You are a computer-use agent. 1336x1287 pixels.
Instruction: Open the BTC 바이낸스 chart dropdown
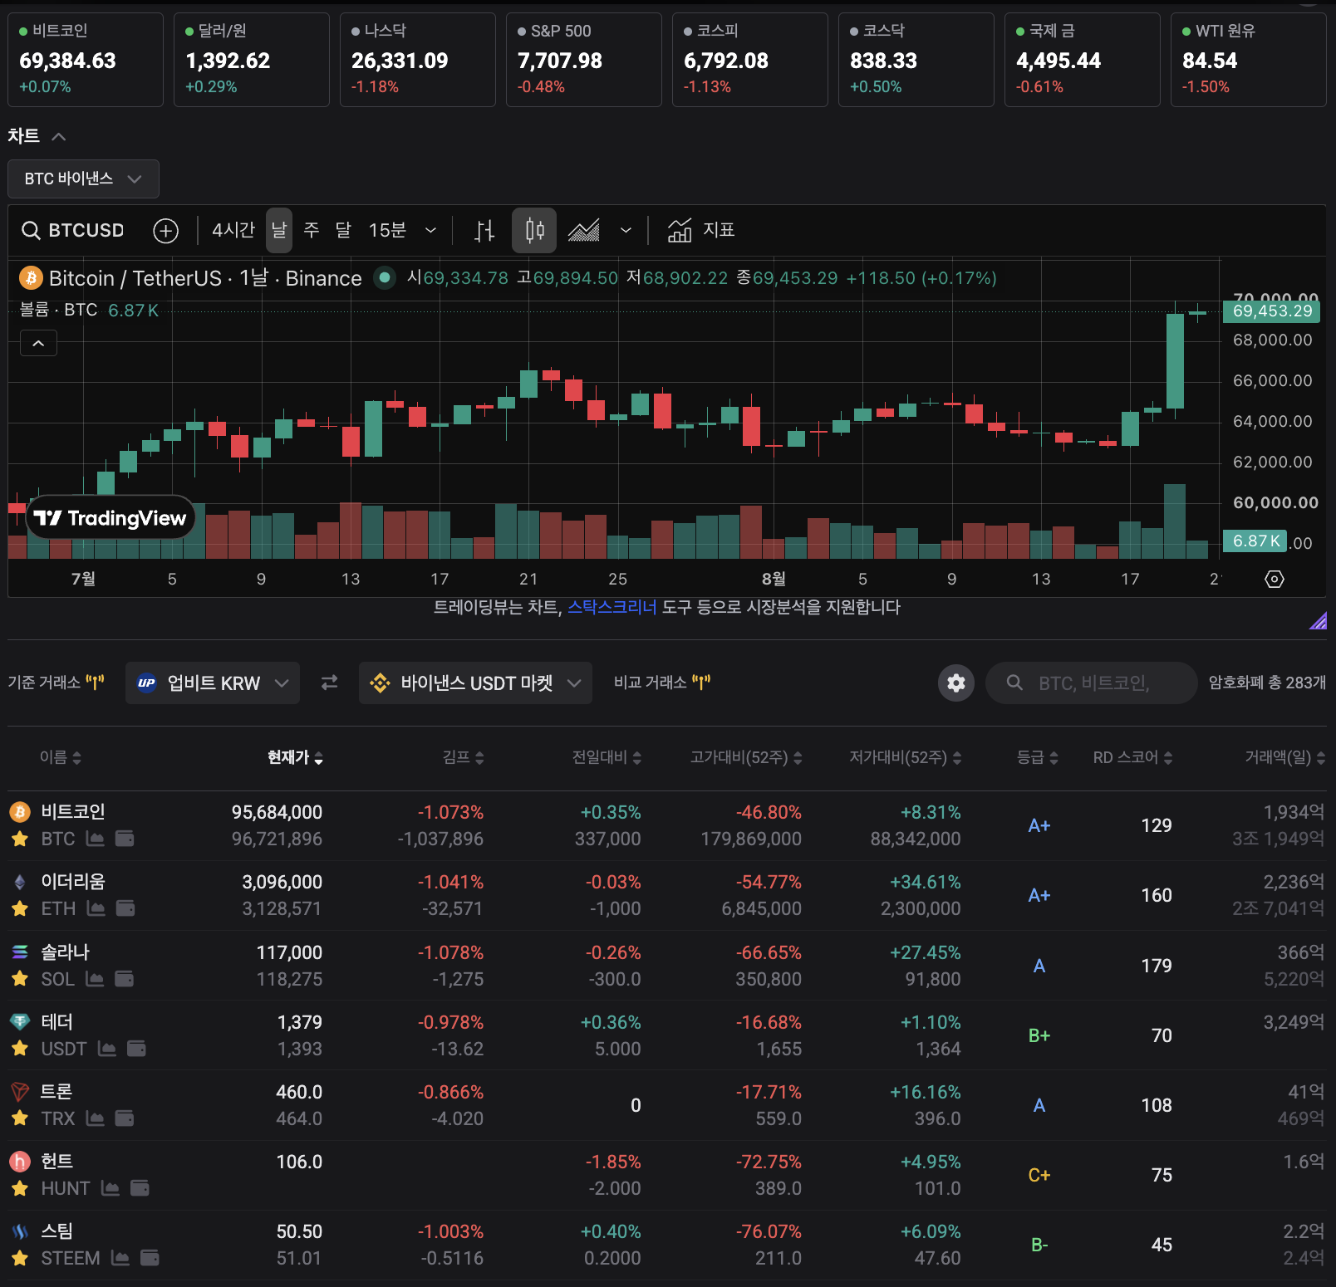pyautogui.click(x=83, y=179)
